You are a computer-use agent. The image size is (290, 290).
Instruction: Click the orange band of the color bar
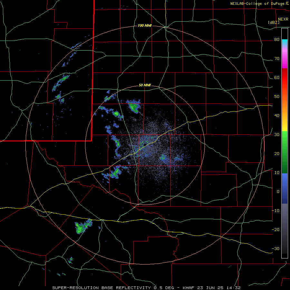coord(285,103)
